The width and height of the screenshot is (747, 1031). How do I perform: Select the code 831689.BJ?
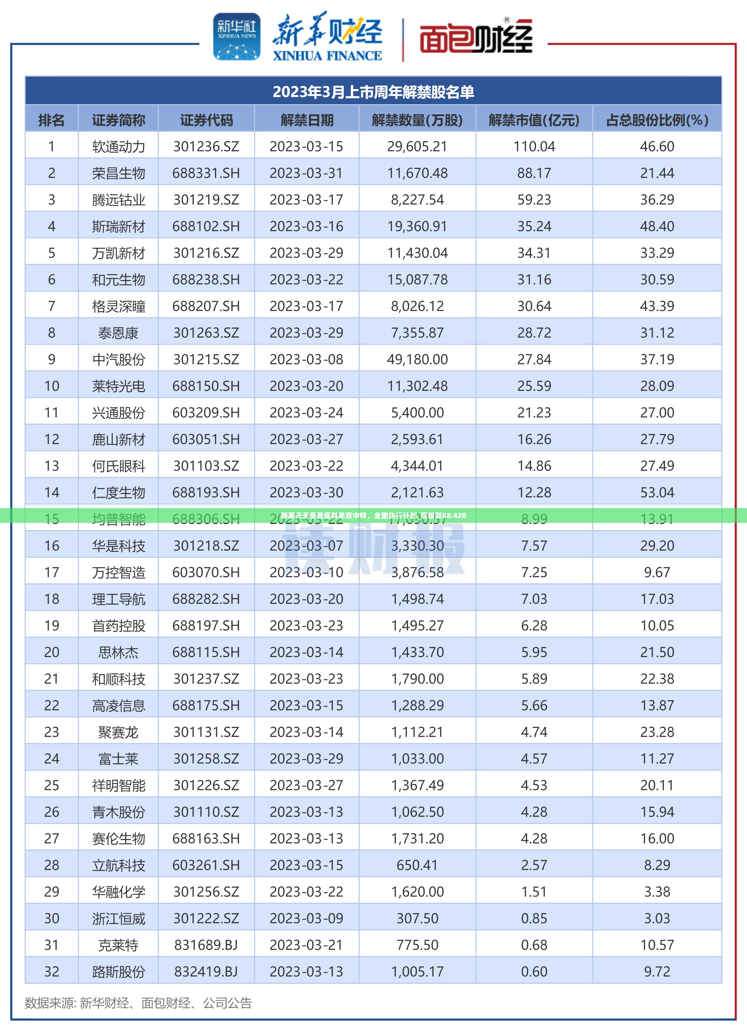point(206,945)
